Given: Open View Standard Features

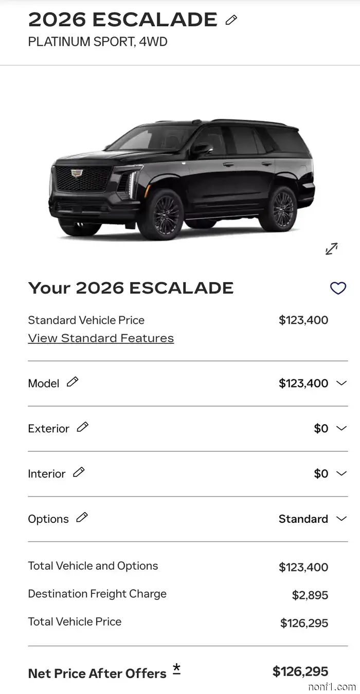Looking at the screenshot, I should [x=101, y=338].
